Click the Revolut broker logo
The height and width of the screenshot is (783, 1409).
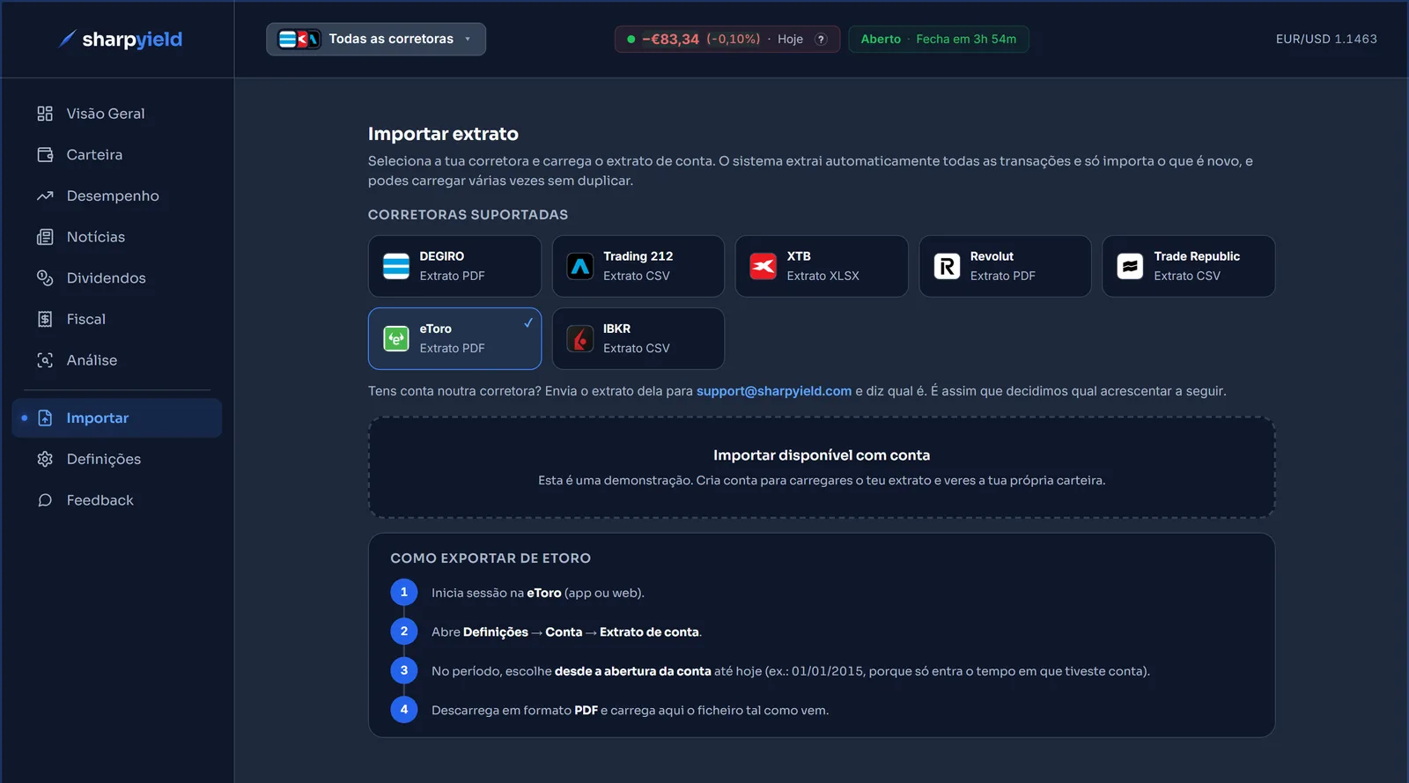[x=947, y=266]
